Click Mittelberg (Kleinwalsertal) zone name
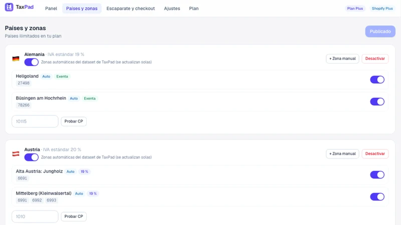 (44, 193)
